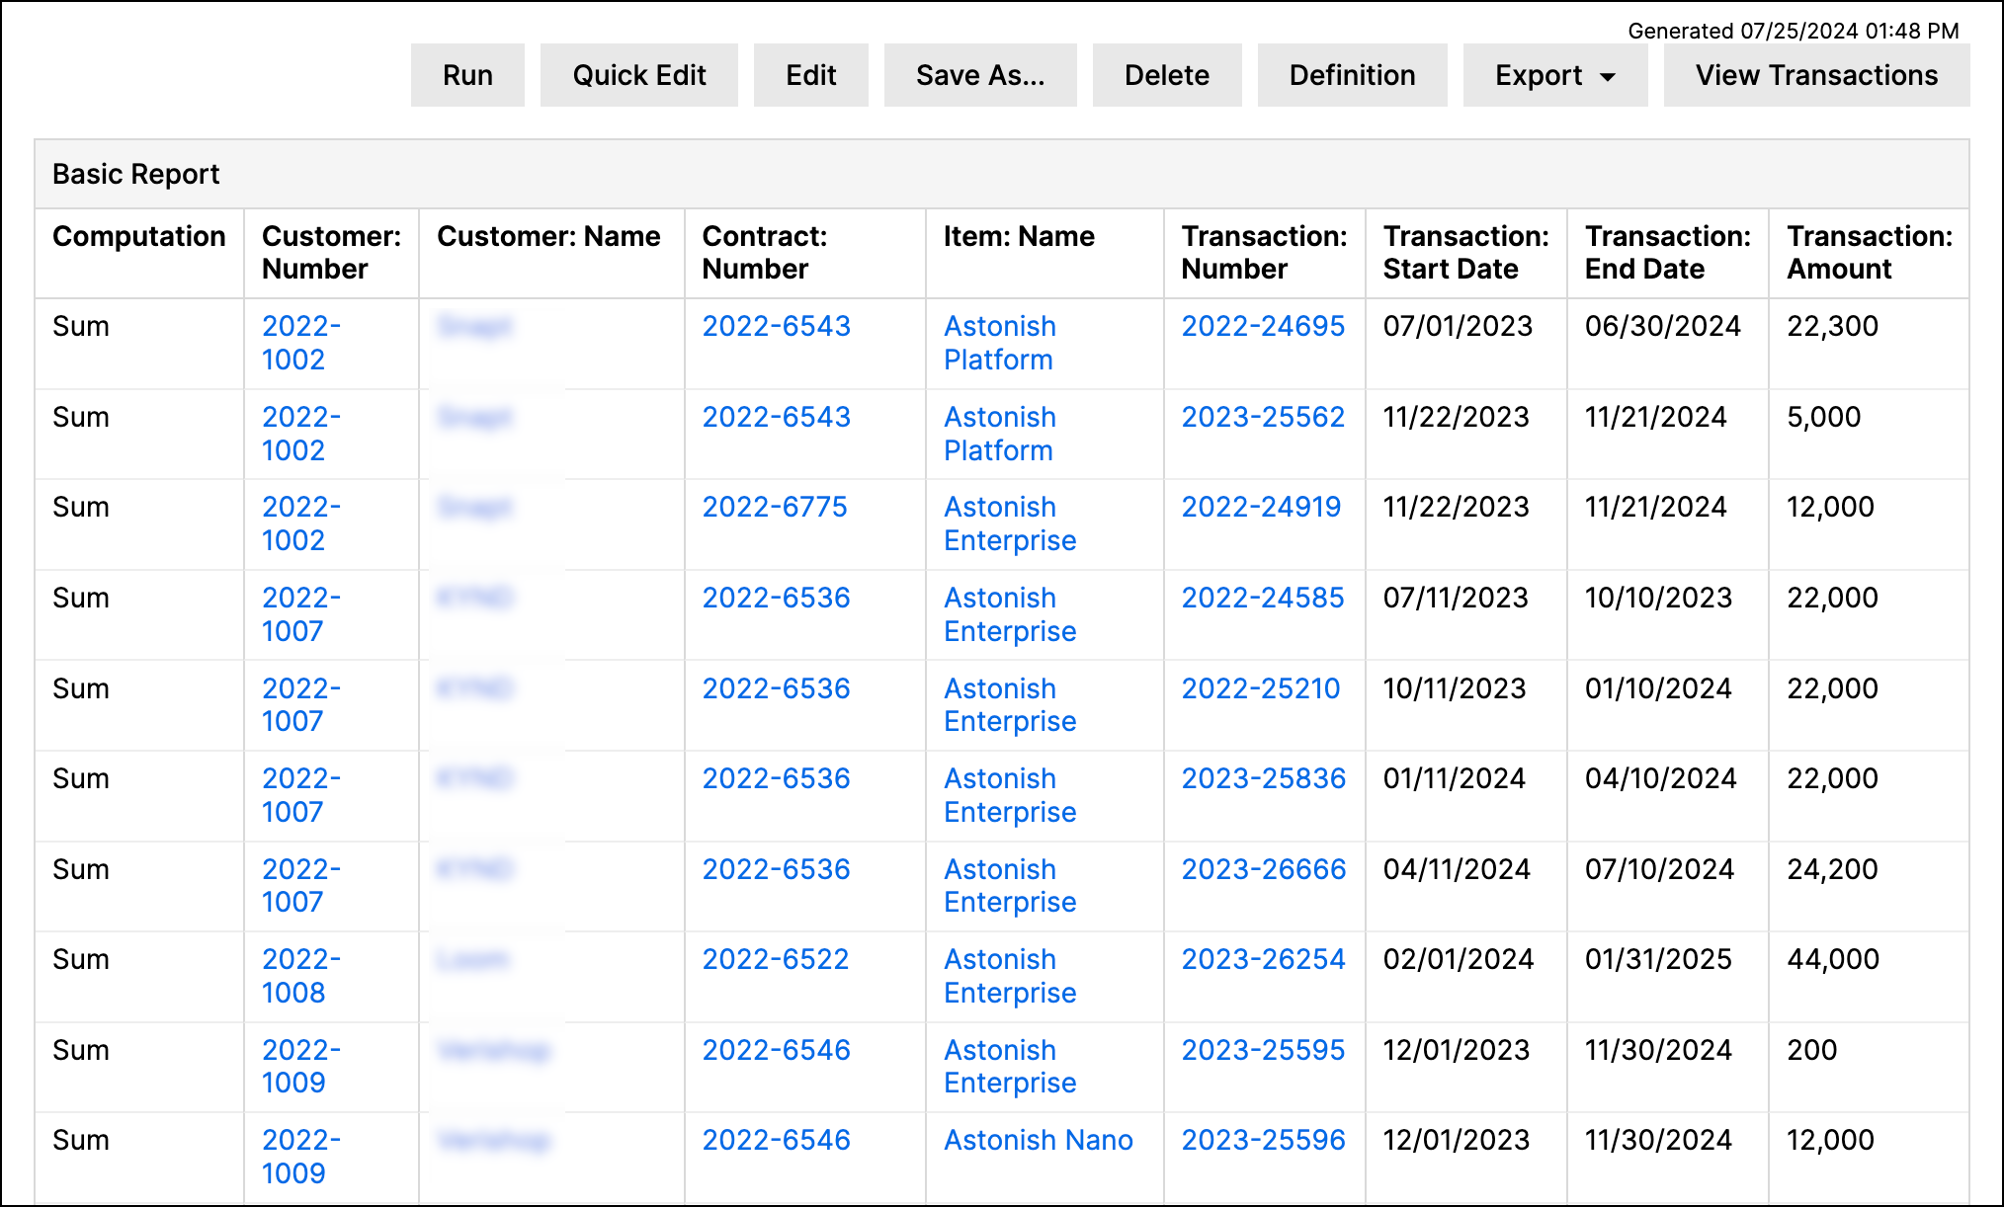The width and height of the screenshot is (2004, 1207).
Task: Open transaction 2023-26666
Action: coord(1264,869)
